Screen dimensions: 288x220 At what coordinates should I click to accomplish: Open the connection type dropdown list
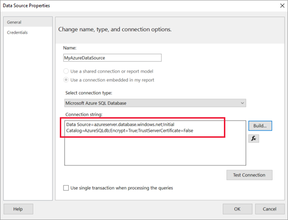click(x=155, y=103)
